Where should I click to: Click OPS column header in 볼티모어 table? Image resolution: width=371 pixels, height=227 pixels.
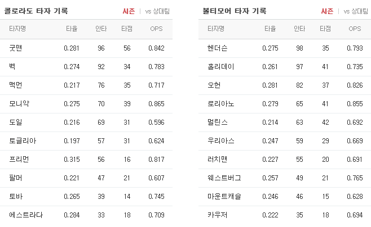click(355, 29)
